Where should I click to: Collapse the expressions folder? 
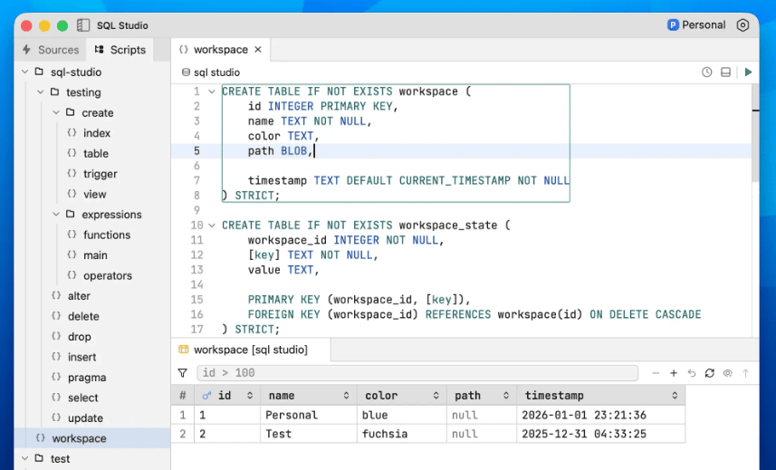point(56,215)
